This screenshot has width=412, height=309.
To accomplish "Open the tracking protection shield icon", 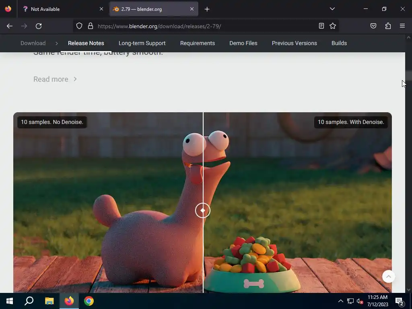I will point(79,26).
